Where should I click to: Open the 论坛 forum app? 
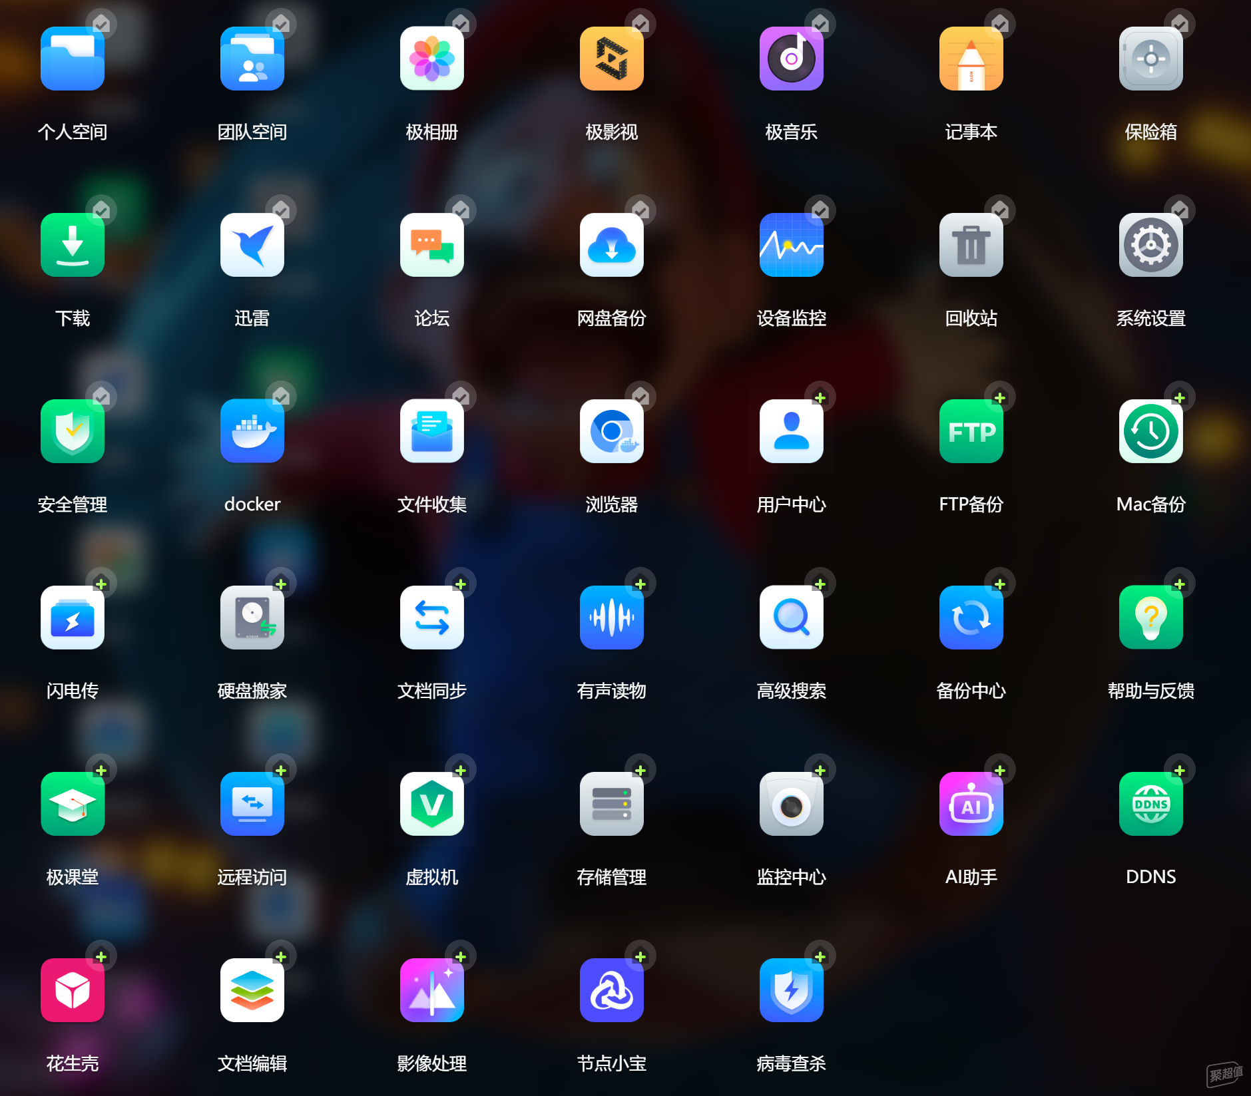pyautogui.click(x=432, y=245)
